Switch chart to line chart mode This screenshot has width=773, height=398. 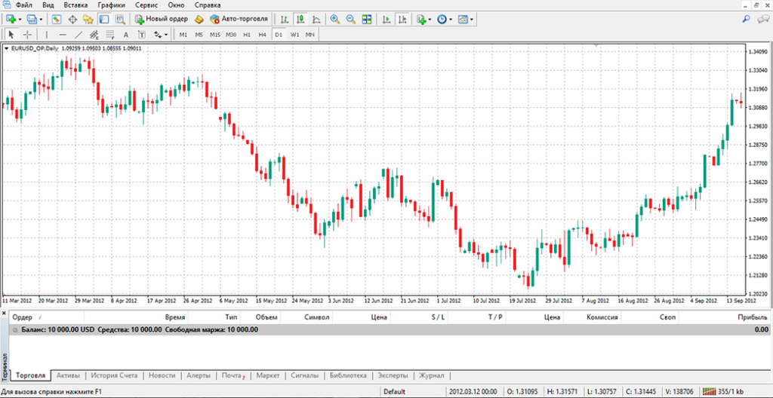pyautogui.click(x=316, y=19)
